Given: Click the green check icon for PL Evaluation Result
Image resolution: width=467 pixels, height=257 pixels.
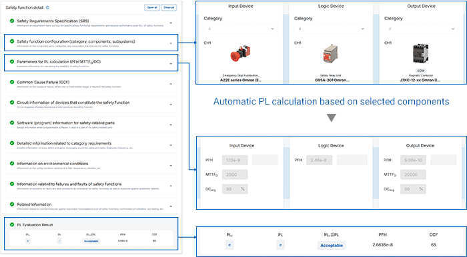Looking at the screenshot, I should click(12, 224).
